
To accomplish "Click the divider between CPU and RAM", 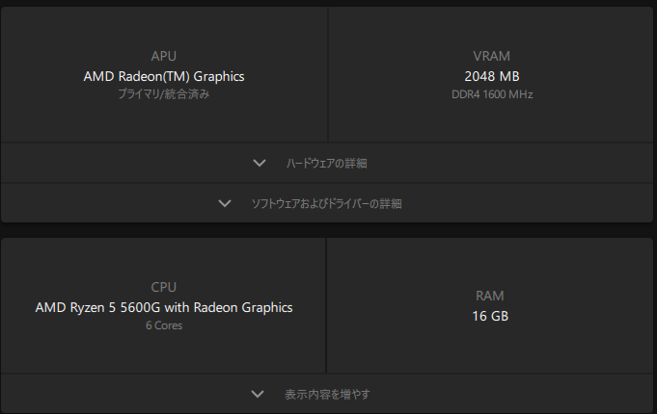I will (x=326, y=305).
